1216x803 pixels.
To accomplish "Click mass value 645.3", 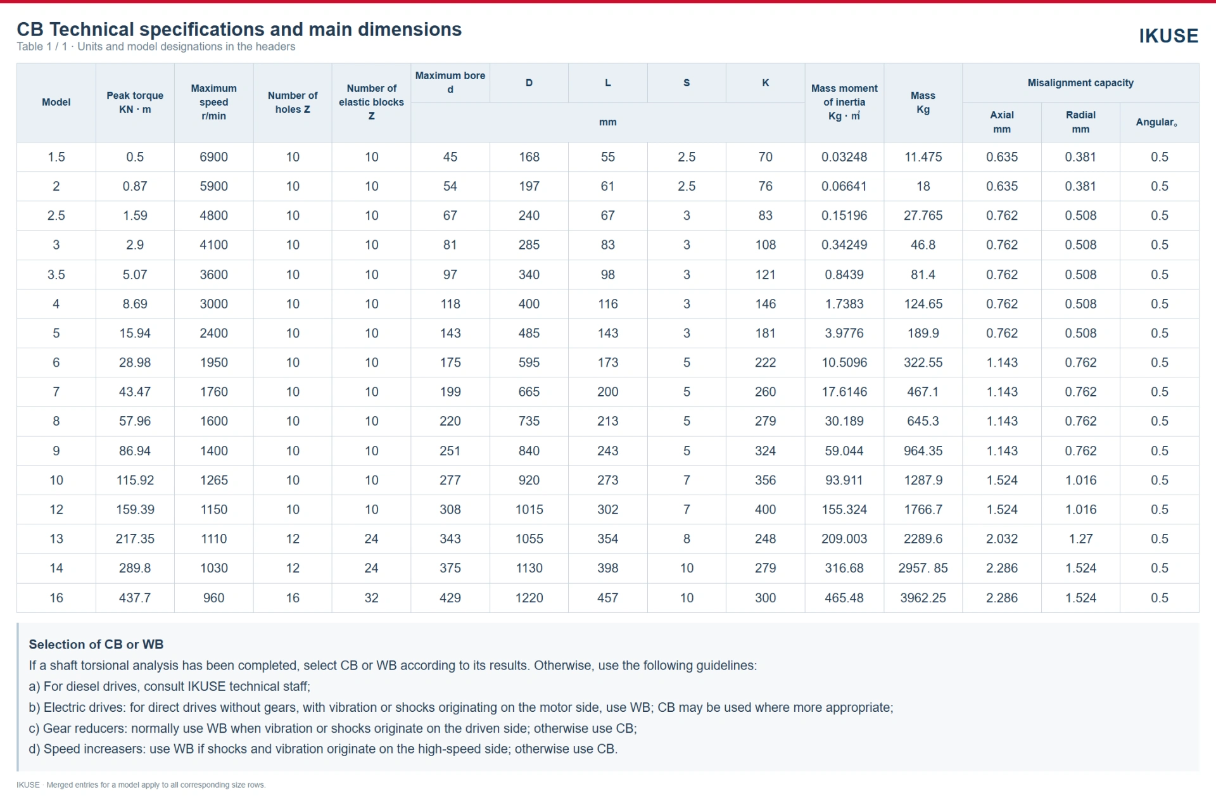I will pyautogui.click(x=923, y=421).
